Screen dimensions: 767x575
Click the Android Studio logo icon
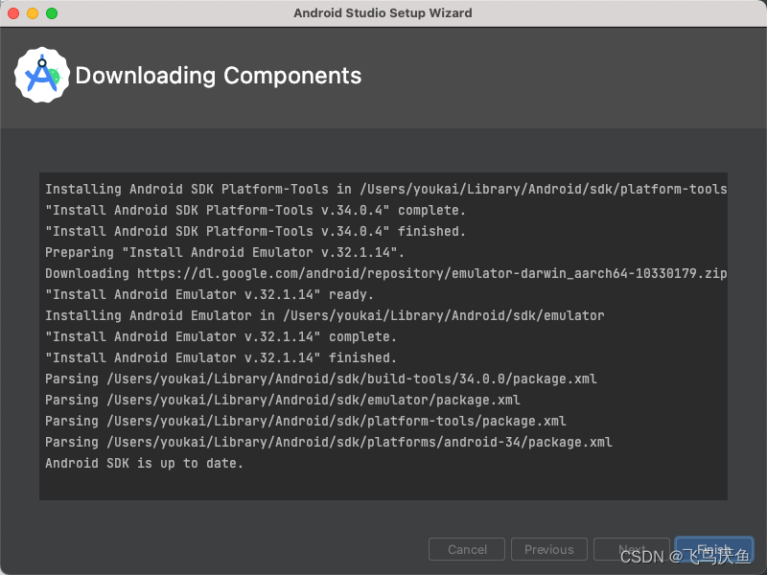click(x=41, y=75)
